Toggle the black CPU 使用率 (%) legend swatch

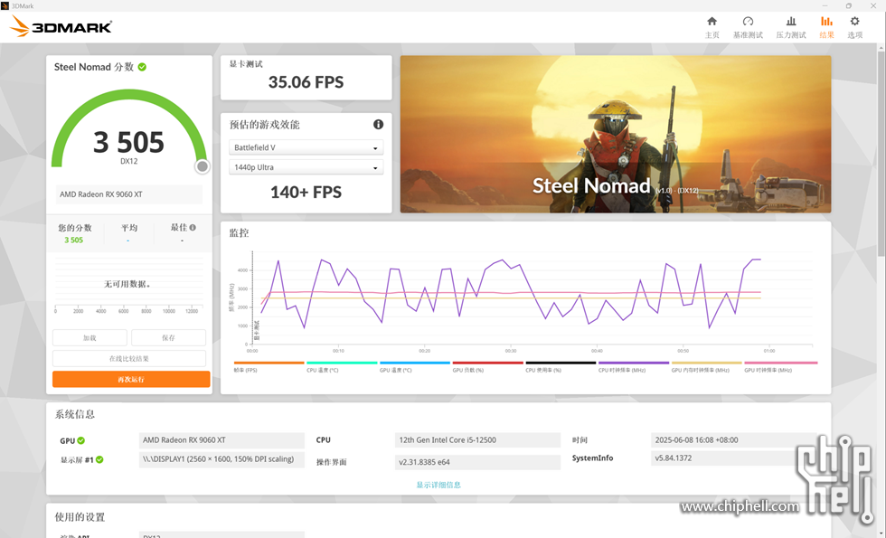click(x=561, y=363)
